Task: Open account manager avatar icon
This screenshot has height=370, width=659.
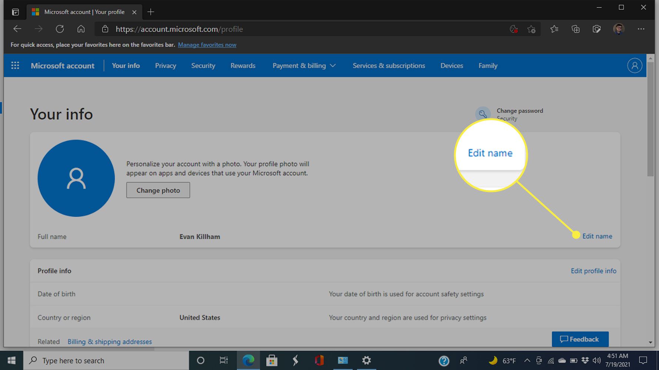Action: pos(635,65)
